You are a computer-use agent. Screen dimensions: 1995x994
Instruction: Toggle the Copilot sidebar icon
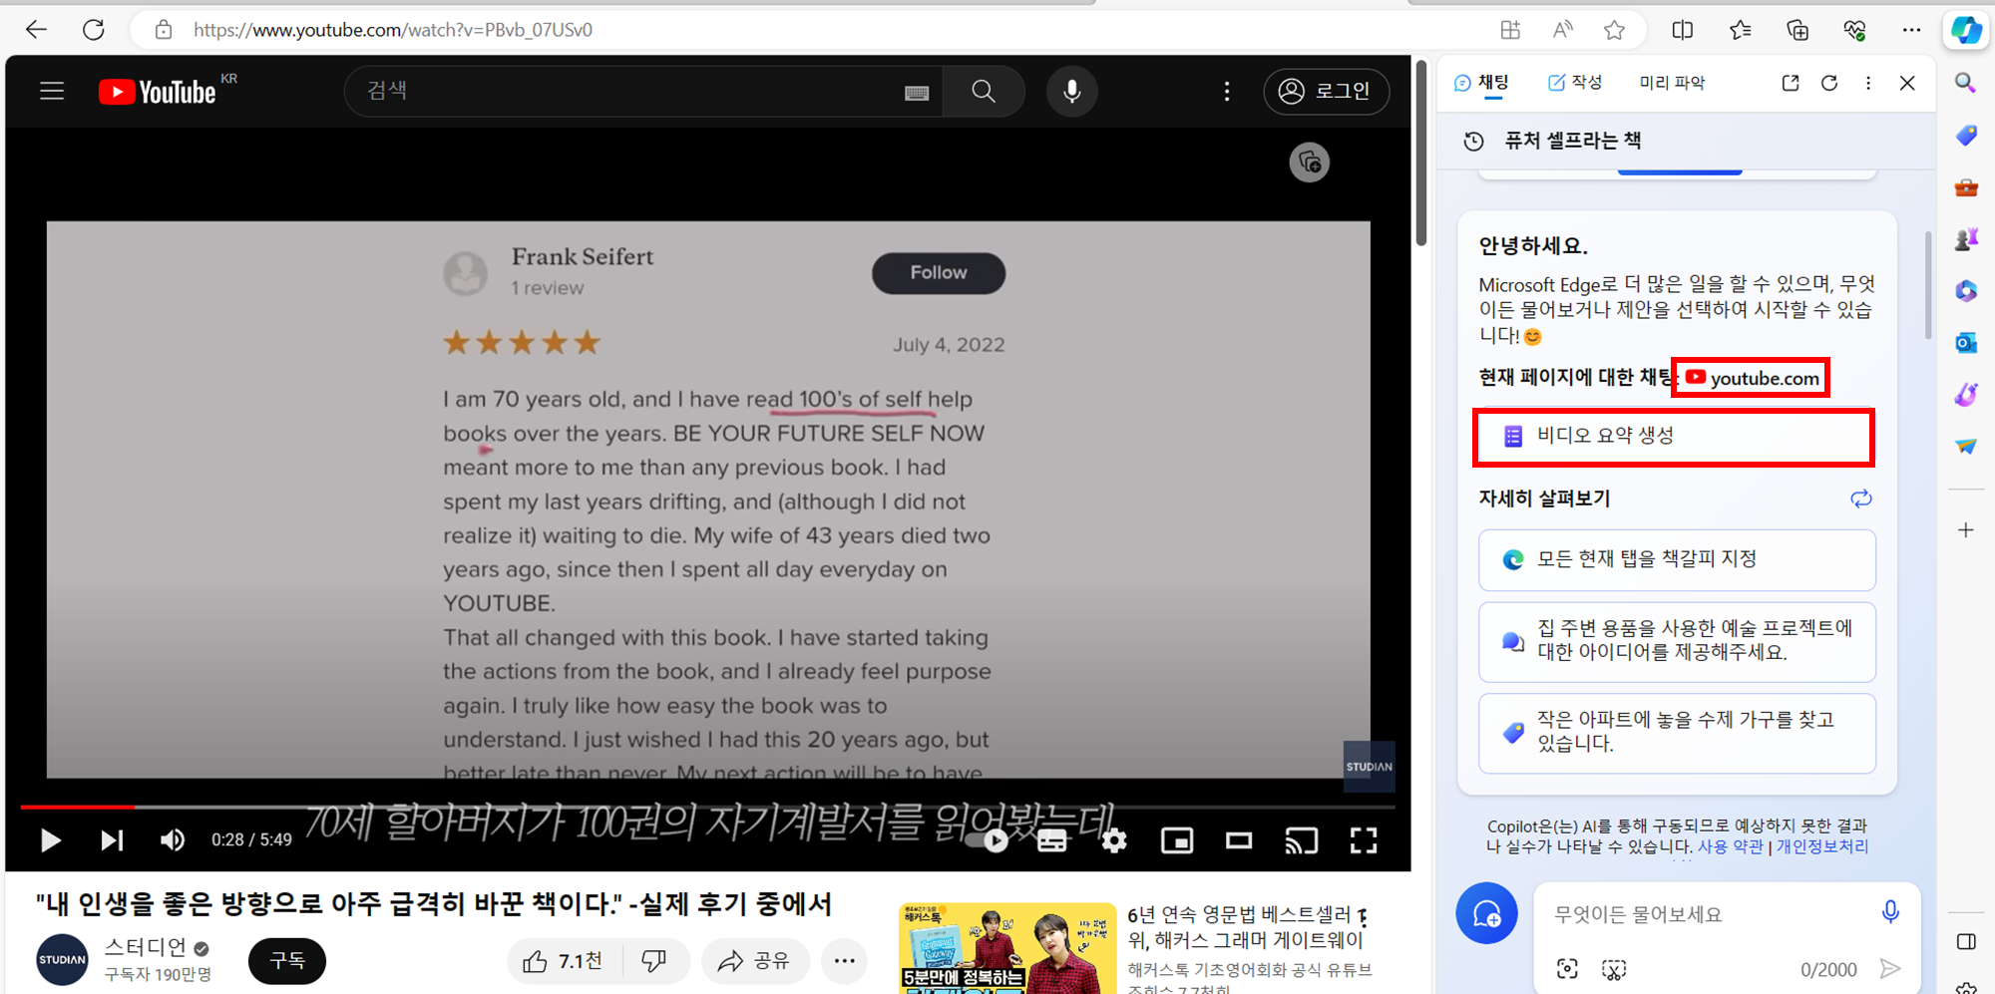[x=1966, y=30]
